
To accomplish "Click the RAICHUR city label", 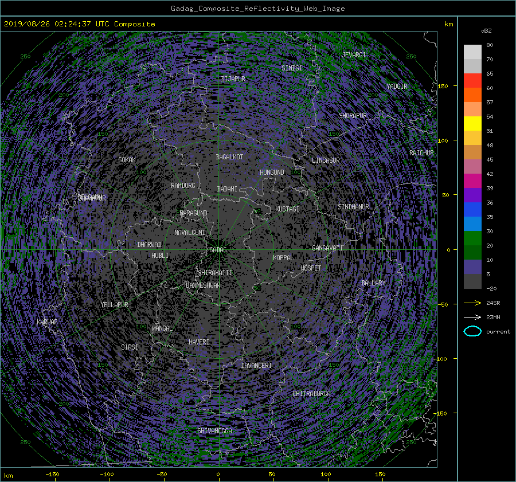I will [x=421, y=153].
